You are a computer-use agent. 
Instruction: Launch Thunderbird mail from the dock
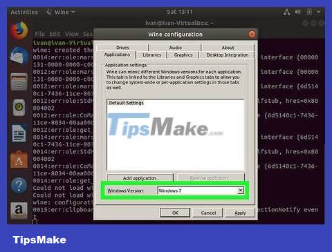[19, 55]
